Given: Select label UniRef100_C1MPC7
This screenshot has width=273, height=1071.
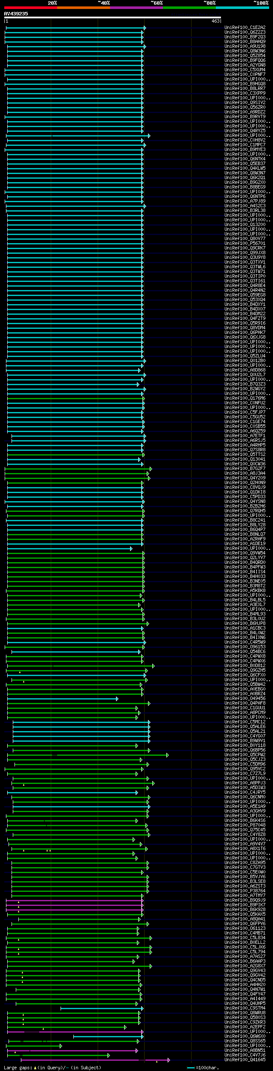Looking at the screenshot, I should point(245,145).
